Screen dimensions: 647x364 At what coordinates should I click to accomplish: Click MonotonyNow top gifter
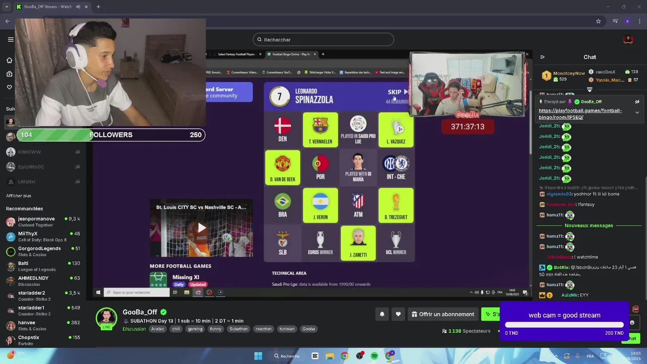pos(569,73)
